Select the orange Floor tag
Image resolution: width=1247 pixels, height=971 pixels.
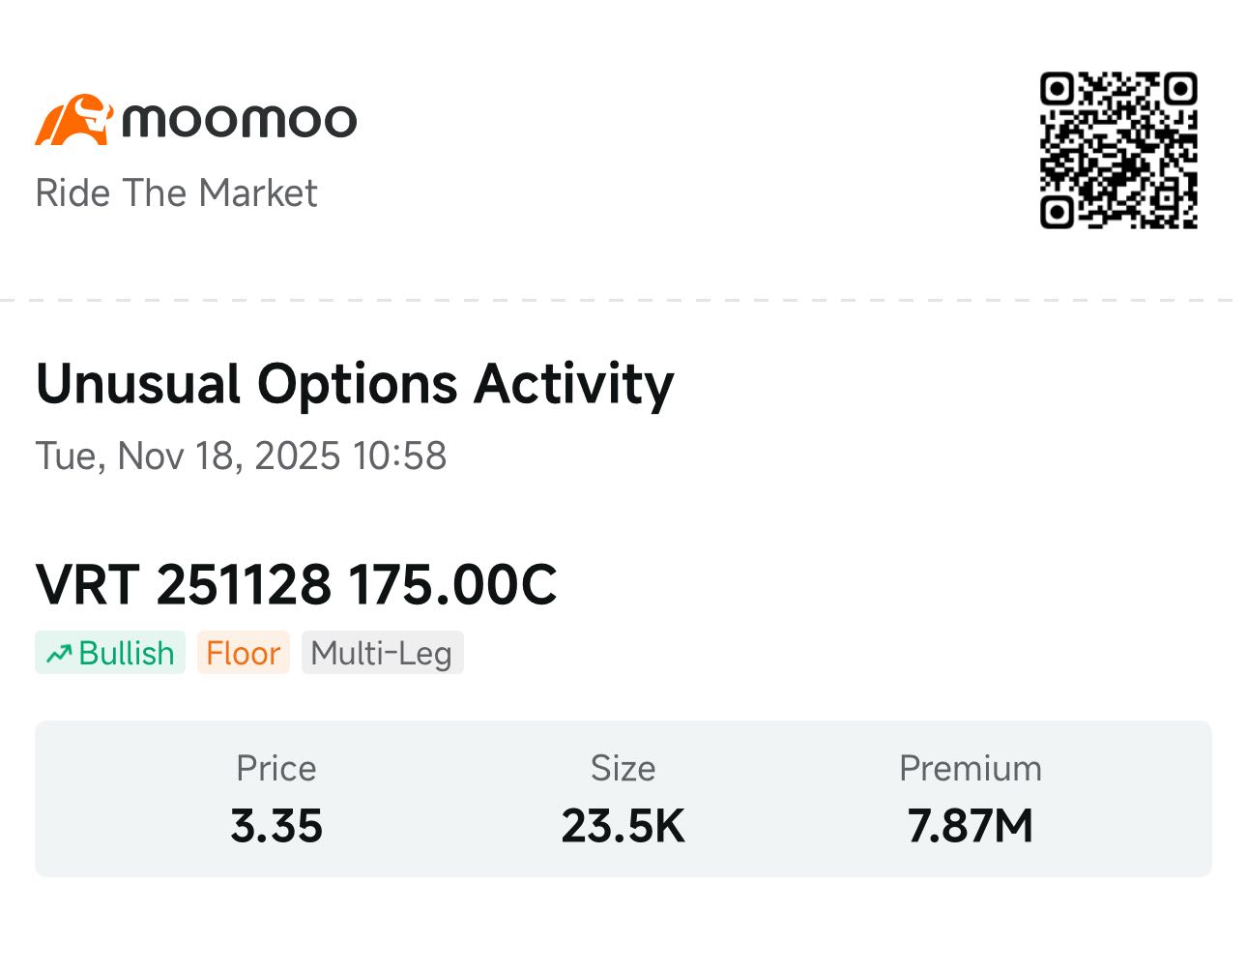[x=243, y=653]
